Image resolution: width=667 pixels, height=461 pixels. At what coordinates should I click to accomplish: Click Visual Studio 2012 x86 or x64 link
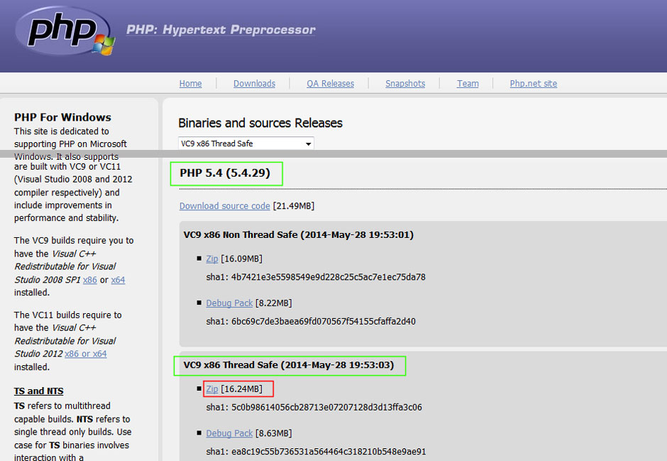[85, 354]
